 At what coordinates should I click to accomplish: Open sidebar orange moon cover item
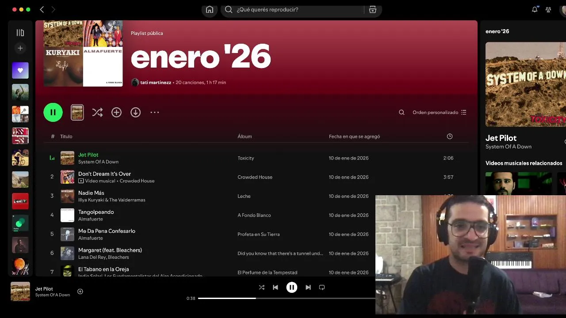(x=20, y=266)
